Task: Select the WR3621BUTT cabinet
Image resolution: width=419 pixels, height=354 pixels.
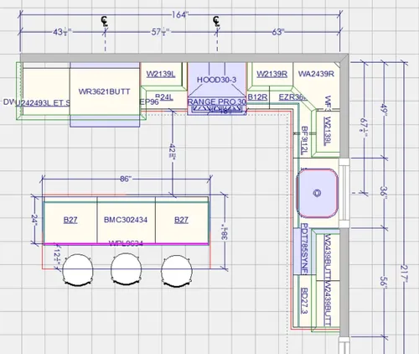Action: pos(105,91)
